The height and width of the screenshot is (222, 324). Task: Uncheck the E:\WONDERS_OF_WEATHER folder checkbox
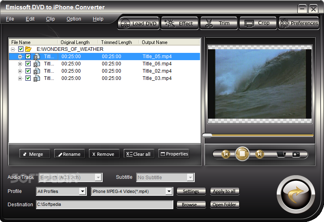21,49
